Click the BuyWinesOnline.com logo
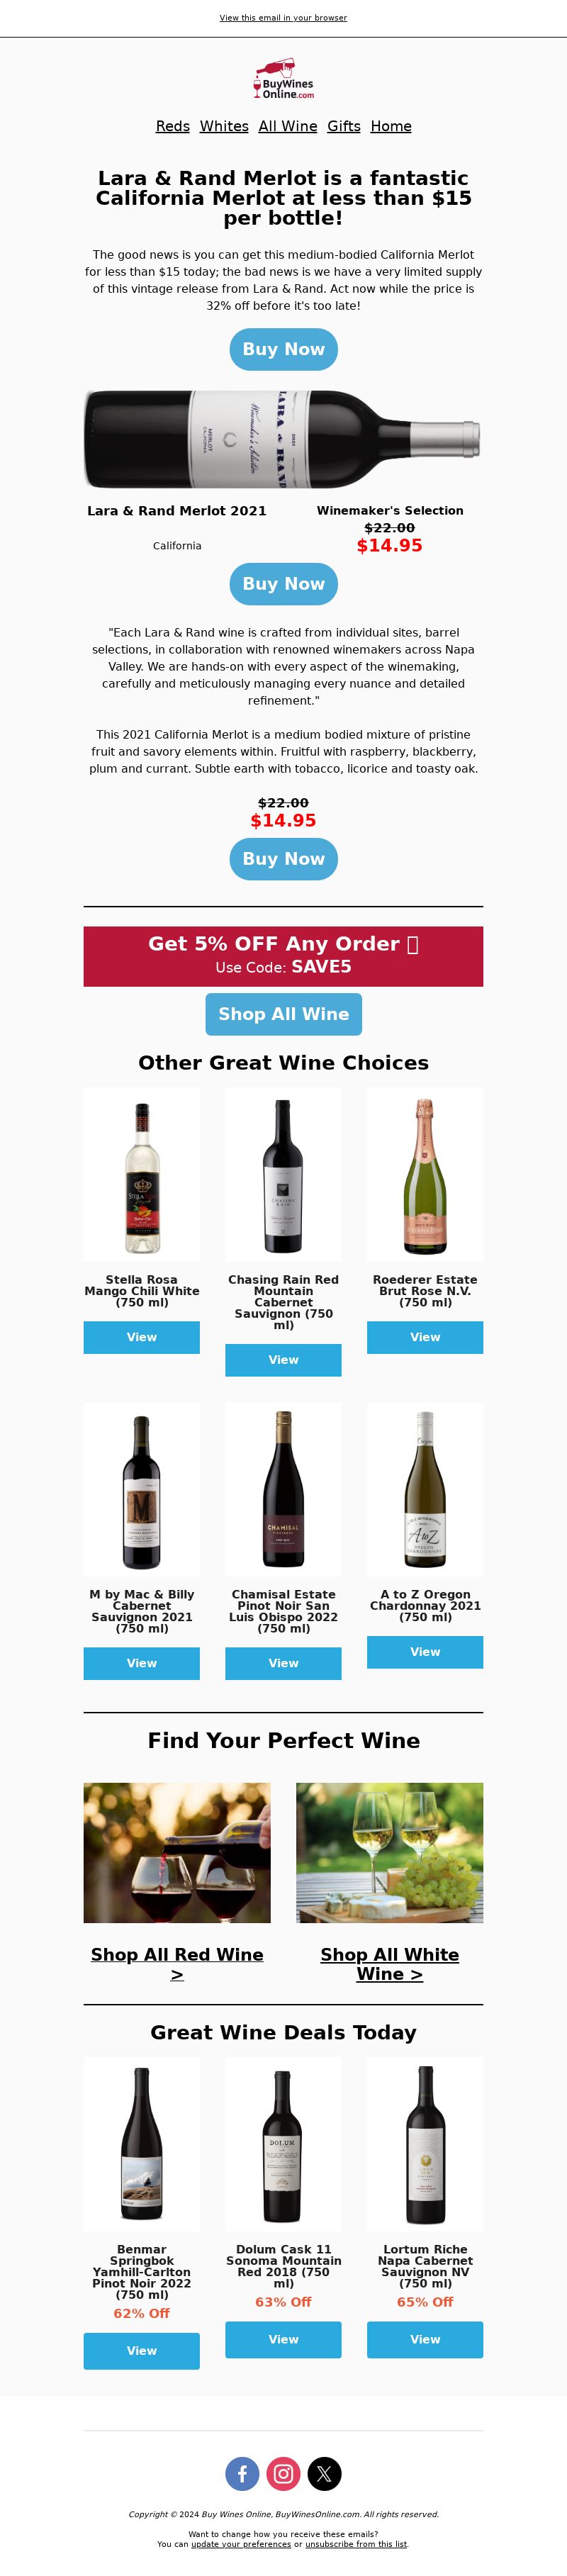The image size is (567, 2576). click(283, 79)
